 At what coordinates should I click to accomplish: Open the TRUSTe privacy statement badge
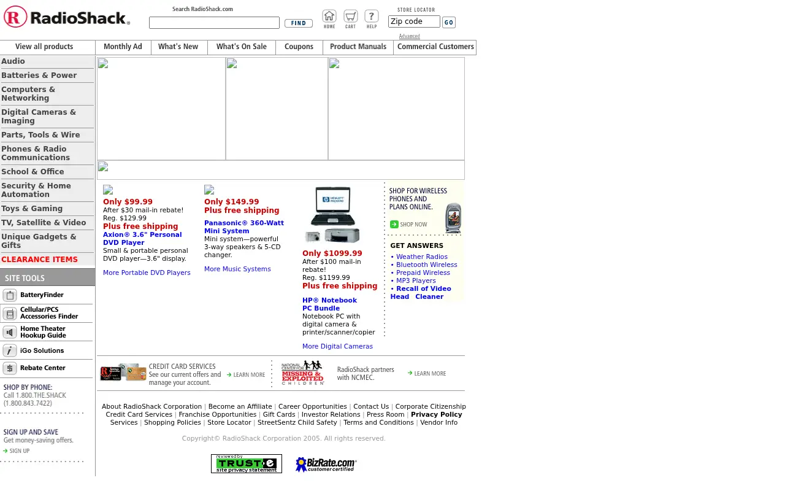(247, 463)
